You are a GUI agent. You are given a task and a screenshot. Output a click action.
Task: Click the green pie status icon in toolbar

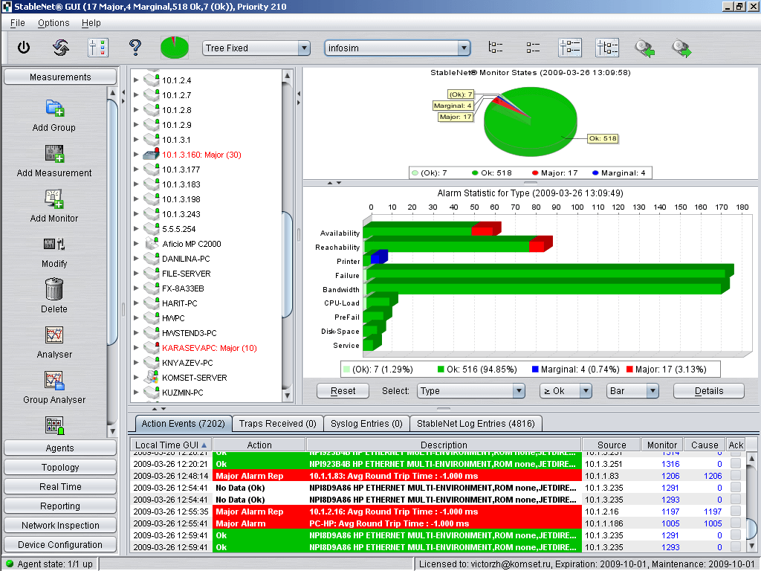click(174, 48)
